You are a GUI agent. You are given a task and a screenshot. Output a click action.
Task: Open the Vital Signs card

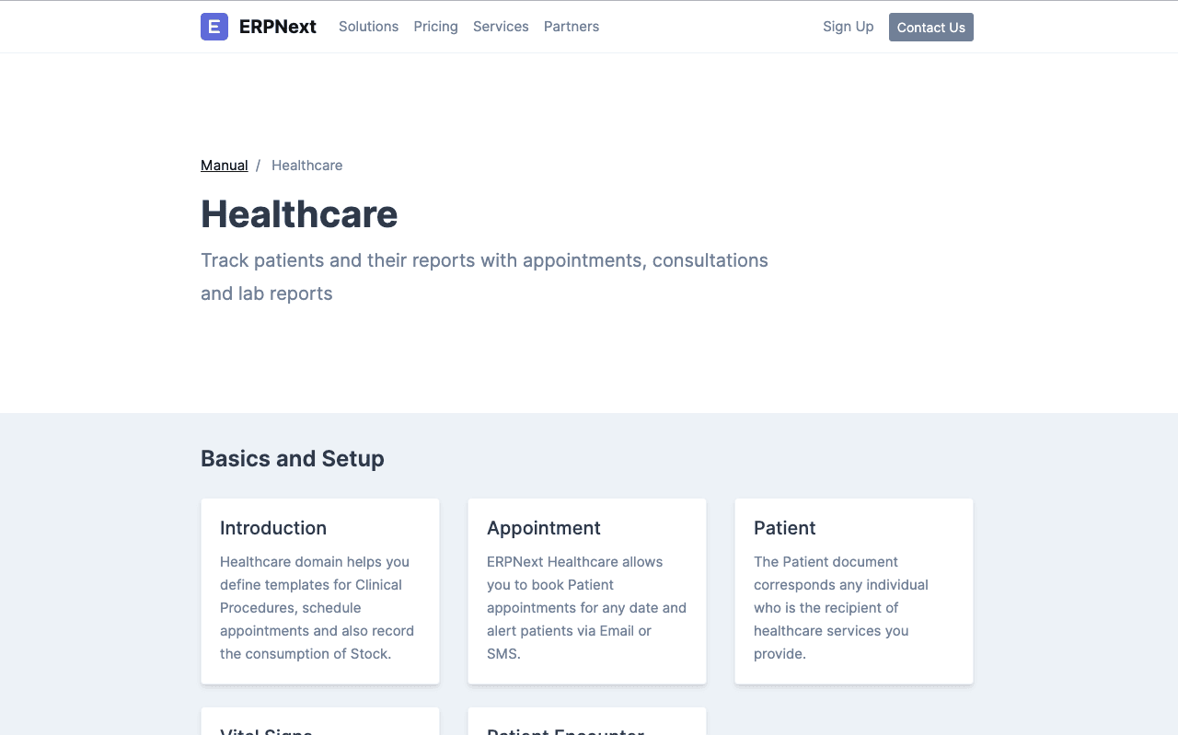pyautogui.click(x=319, y=727)
